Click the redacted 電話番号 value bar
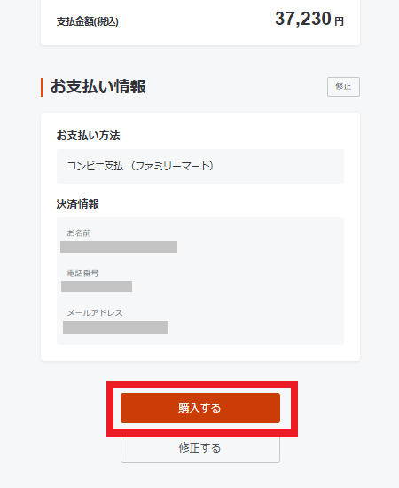 click(x=97, y=287)
